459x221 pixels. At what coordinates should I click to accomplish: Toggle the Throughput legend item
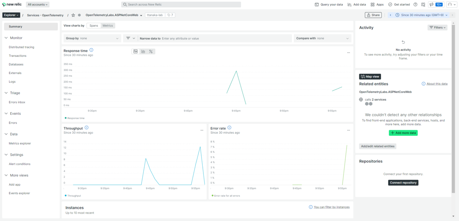(x=73, y=195)
